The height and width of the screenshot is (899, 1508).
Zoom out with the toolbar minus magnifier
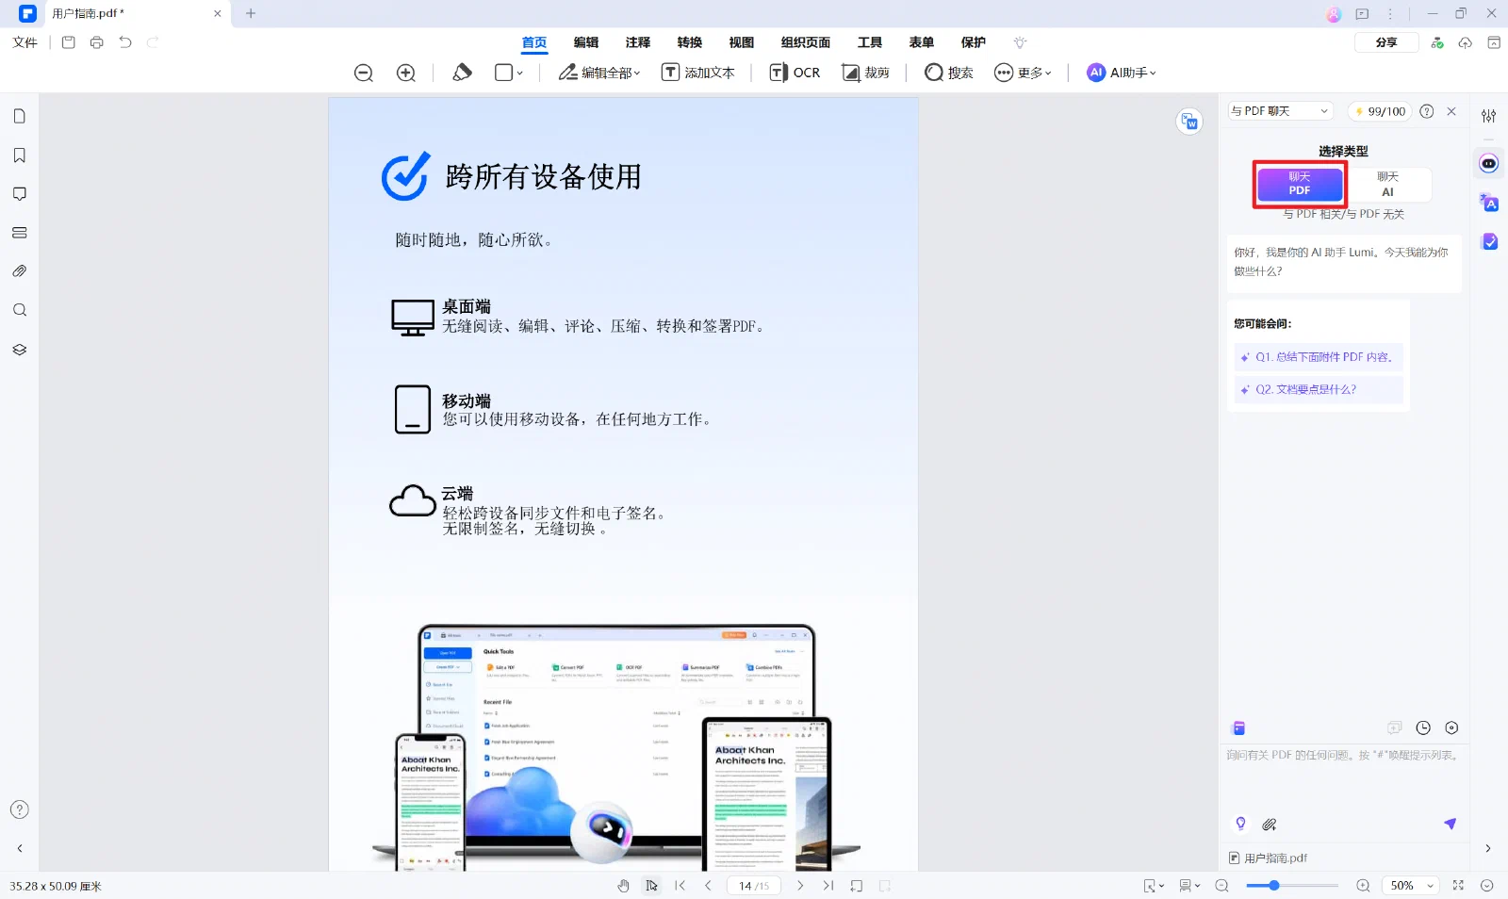pos(364,73)
